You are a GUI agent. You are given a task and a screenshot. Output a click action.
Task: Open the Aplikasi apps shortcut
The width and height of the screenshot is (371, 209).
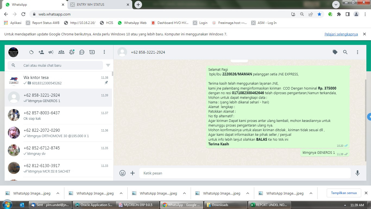coord(13,23)
